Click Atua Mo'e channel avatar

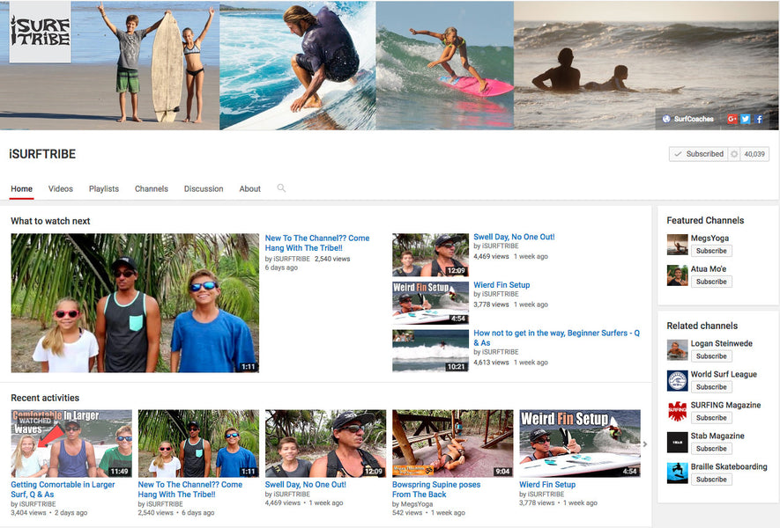coord(677,275)
